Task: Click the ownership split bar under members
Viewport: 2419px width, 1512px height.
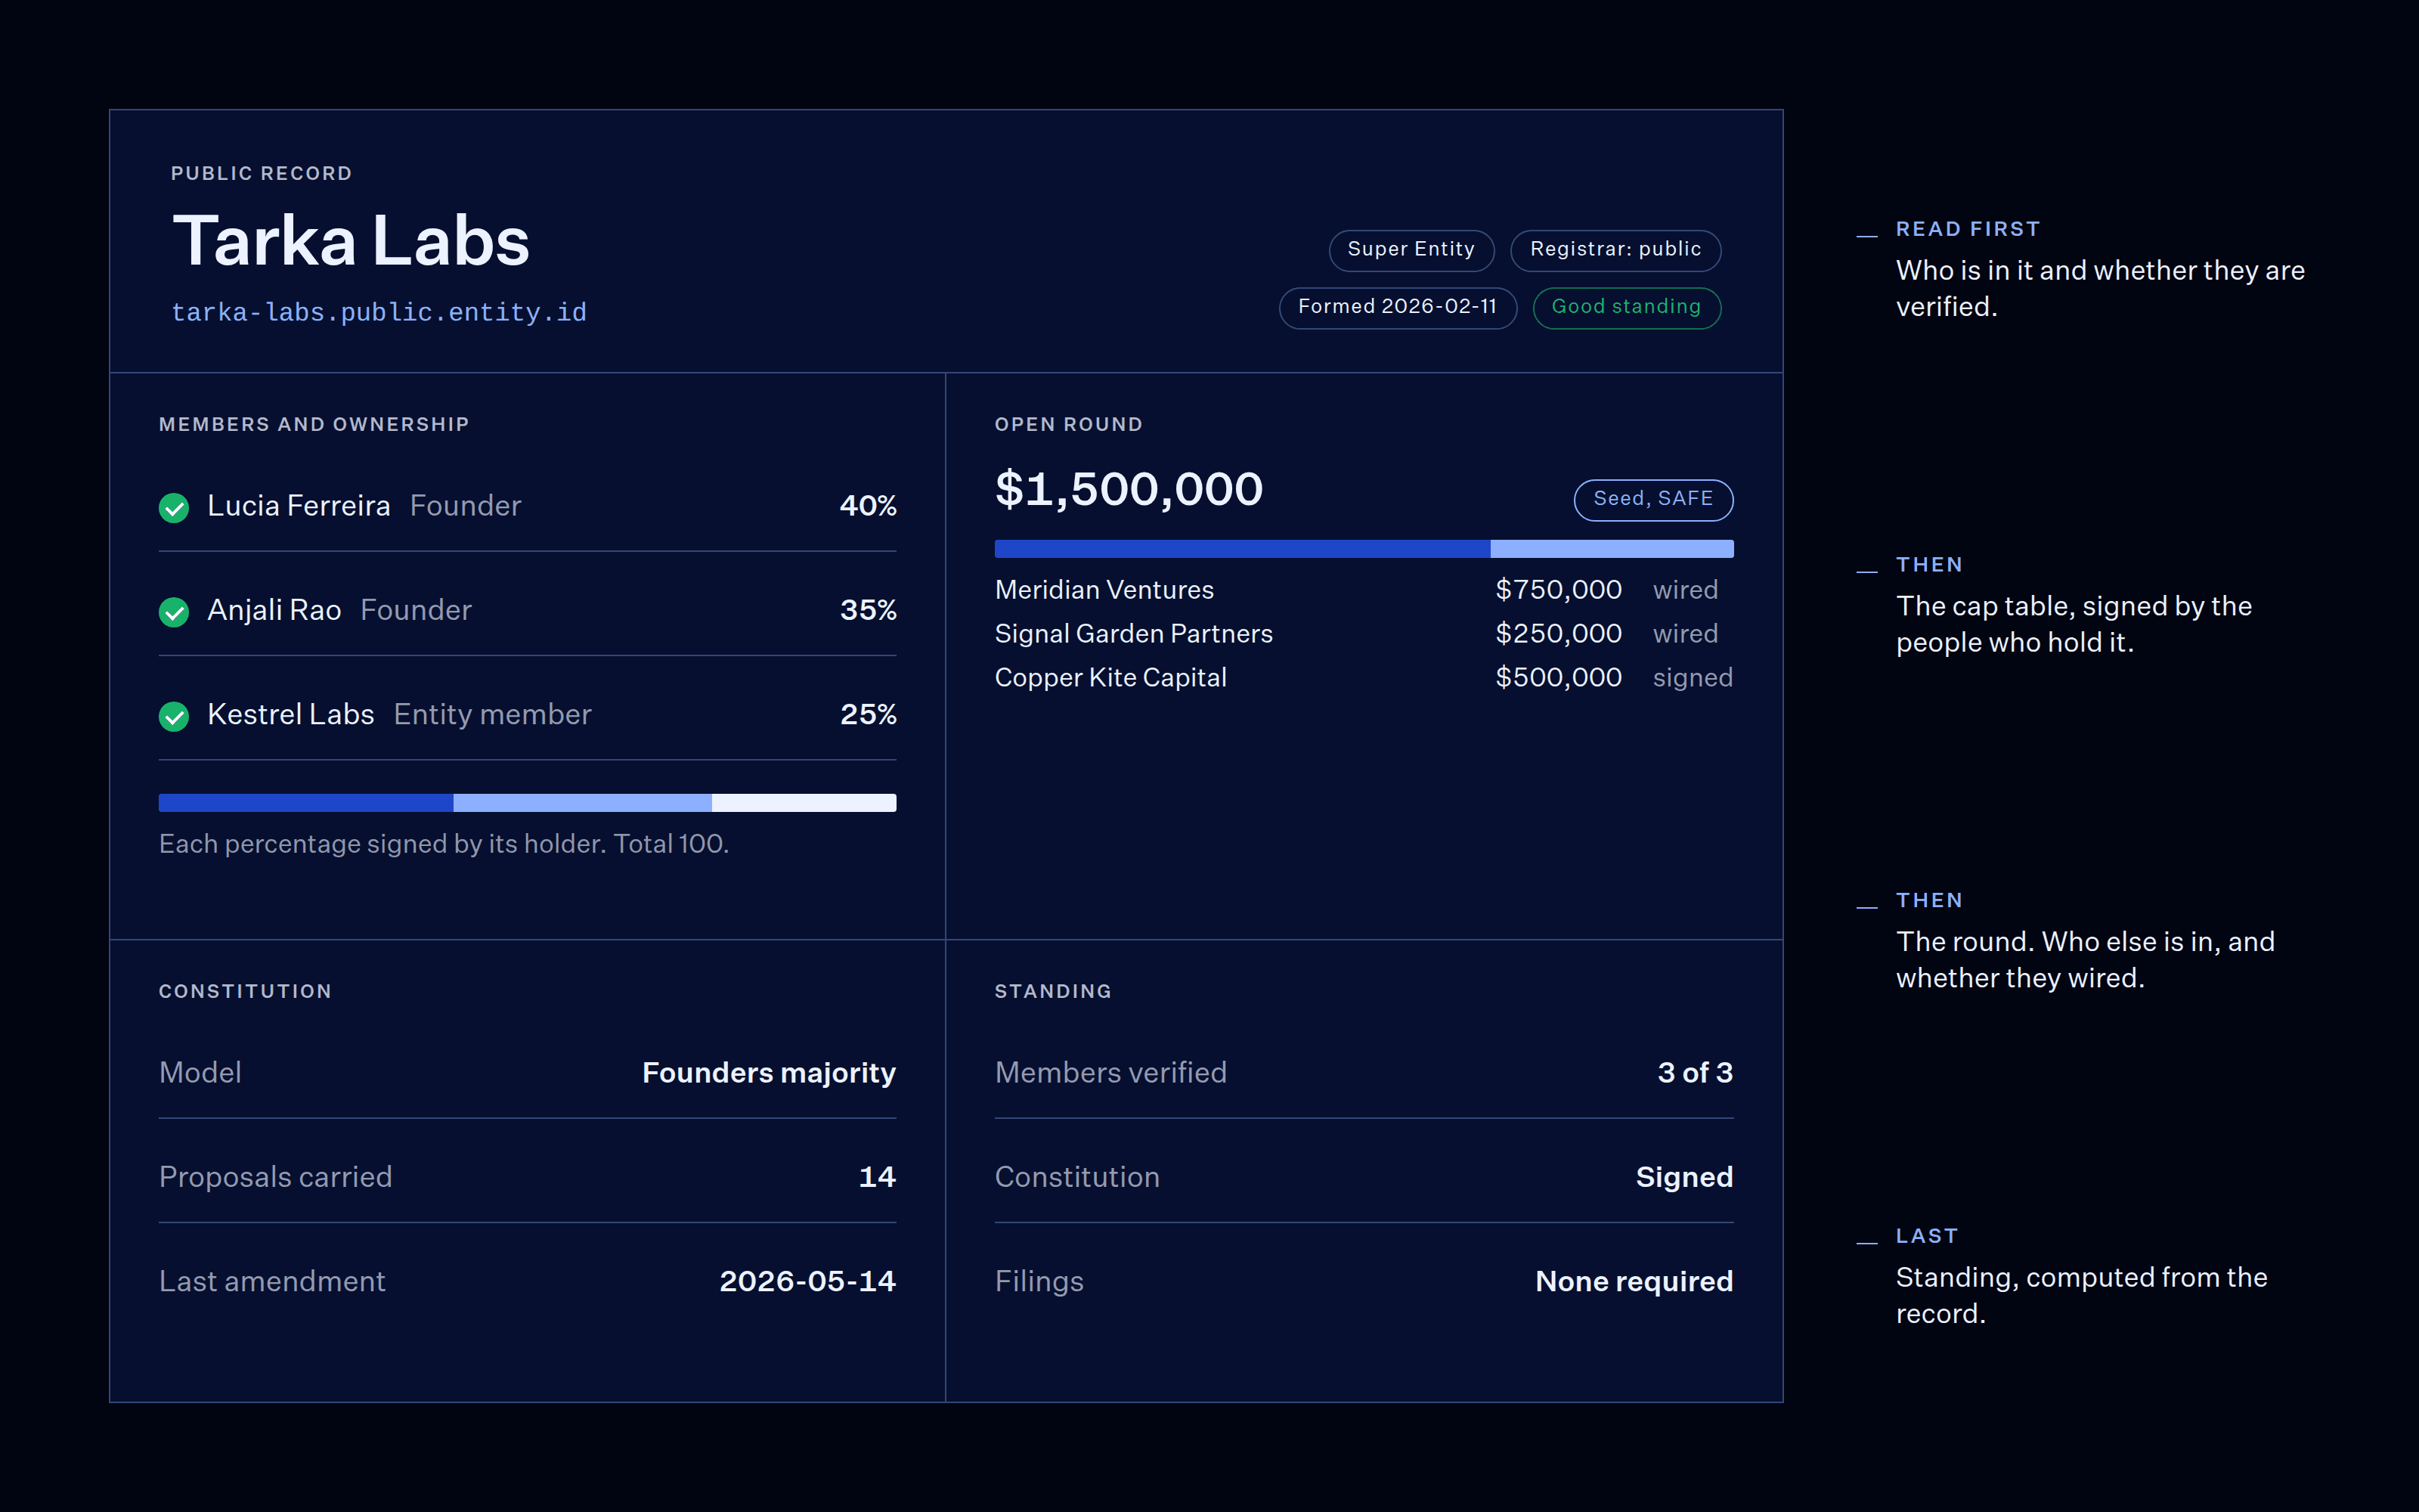Action: click(528, 803)
